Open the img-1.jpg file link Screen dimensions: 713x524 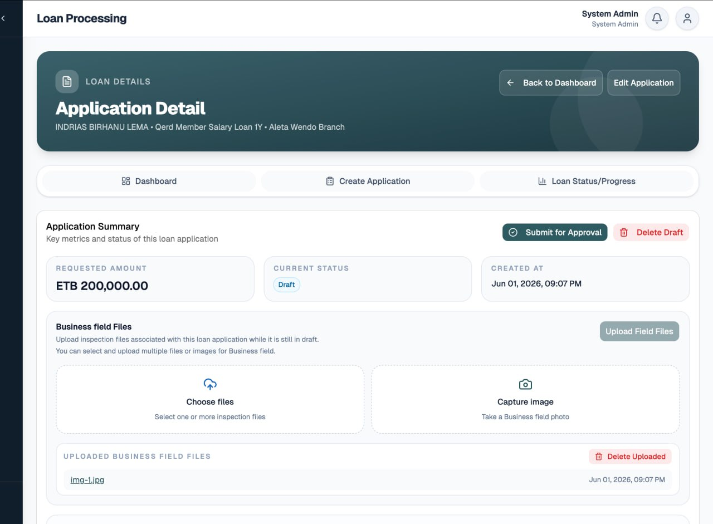click(x=87, y=479)
